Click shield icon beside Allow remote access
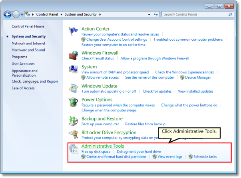Viewport: 241px width, 178px height. (x=83, y=77)
